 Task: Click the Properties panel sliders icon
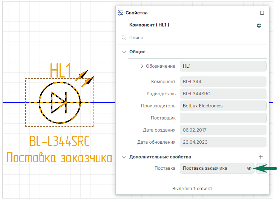[x=120, y=13]
